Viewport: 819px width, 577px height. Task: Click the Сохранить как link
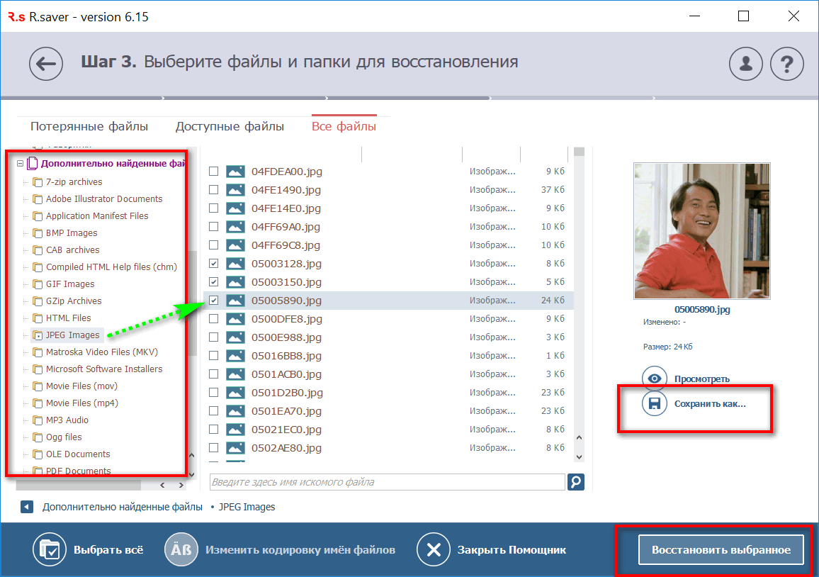pyautogui.click(x=710, y=404)
